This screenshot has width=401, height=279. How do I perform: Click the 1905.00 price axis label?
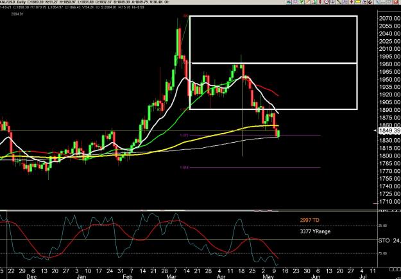tap(390, 102)
